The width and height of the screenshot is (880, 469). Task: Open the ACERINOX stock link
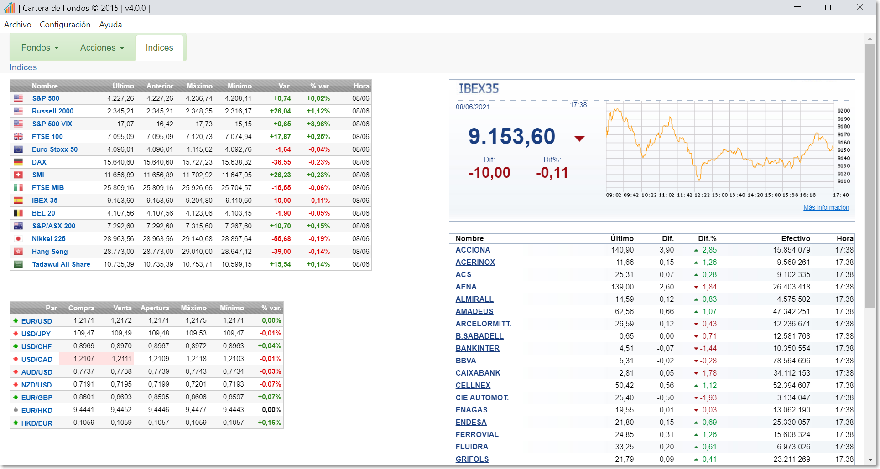pos(475,263)
